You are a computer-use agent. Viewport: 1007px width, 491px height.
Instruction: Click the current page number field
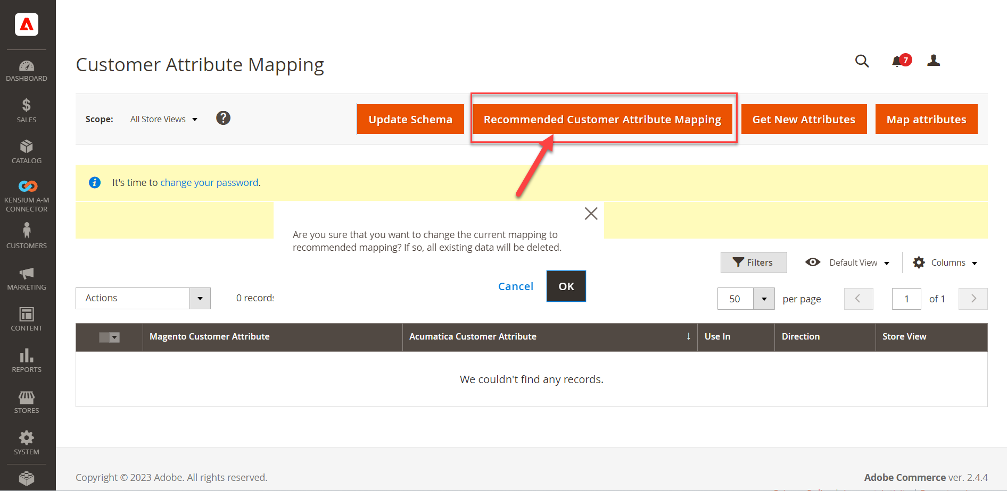click(906, 299)
